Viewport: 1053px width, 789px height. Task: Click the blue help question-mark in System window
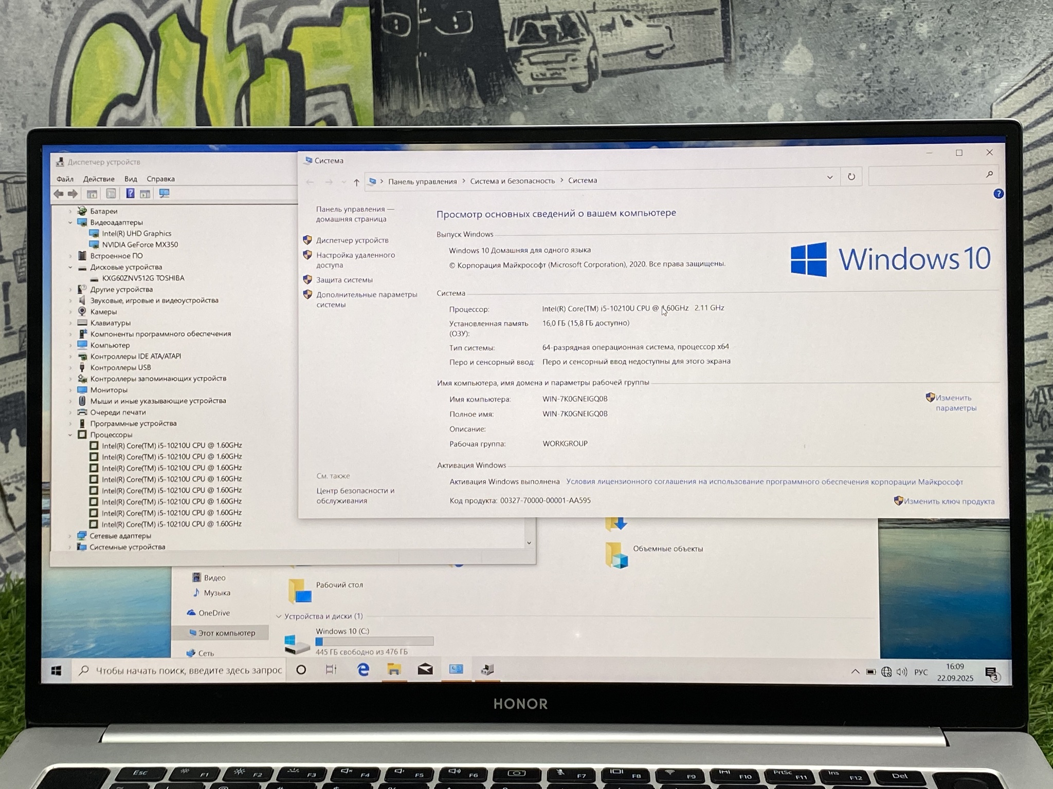point(998,194)
